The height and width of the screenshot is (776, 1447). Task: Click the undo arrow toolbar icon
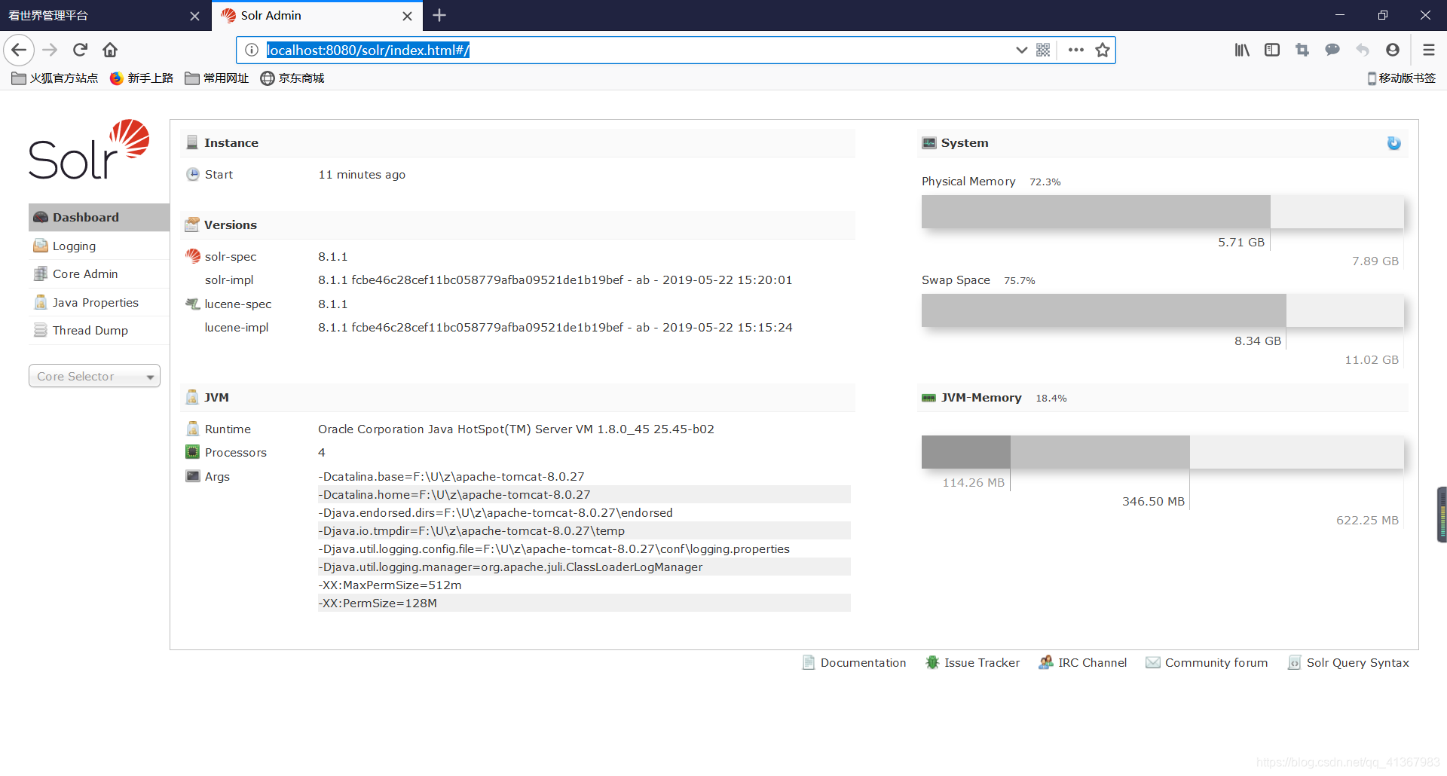point(1363,50)
